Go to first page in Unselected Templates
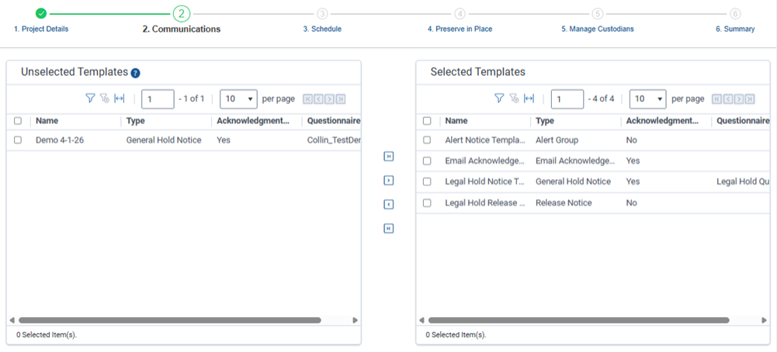 point(307,99)
